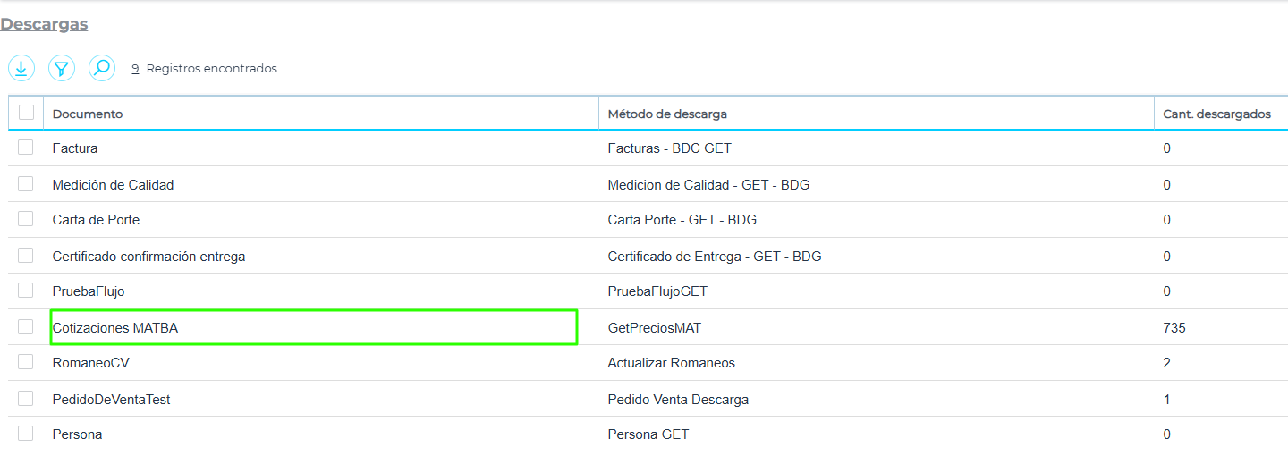The height and width of the screenshot is (464, 1288).
Task: Click the download icon in the toolbar
Action: tap(21, 68)
